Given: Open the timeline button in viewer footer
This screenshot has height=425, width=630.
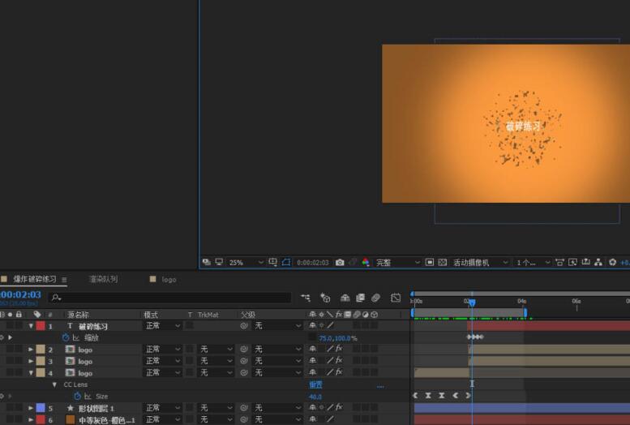Looking at the screenshot, I should [x=585, y=262].
